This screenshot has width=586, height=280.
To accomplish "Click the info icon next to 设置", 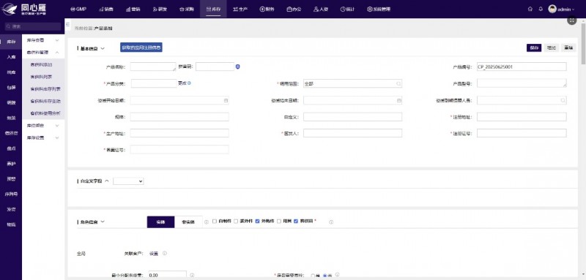I will (x=164, y=253).
